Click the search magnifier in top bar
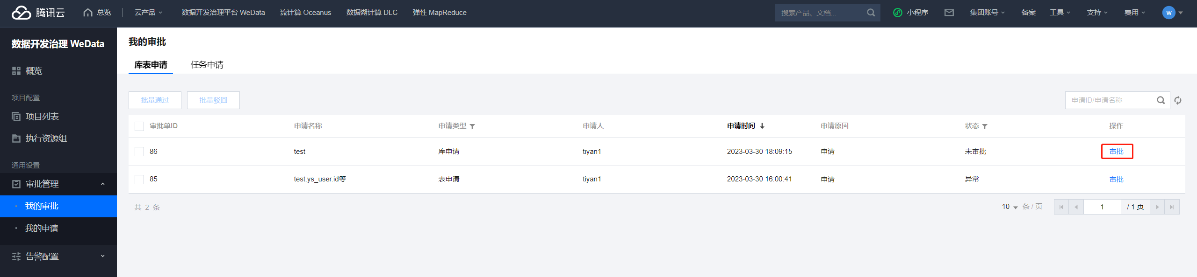The height and width of the screenshot is (277, 1197). tap(871, 13)
